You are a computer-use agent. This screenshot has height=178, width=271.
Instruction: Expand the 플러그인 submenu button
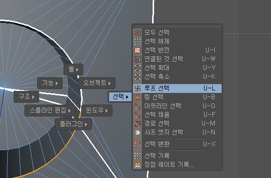(x=73, y=124)
